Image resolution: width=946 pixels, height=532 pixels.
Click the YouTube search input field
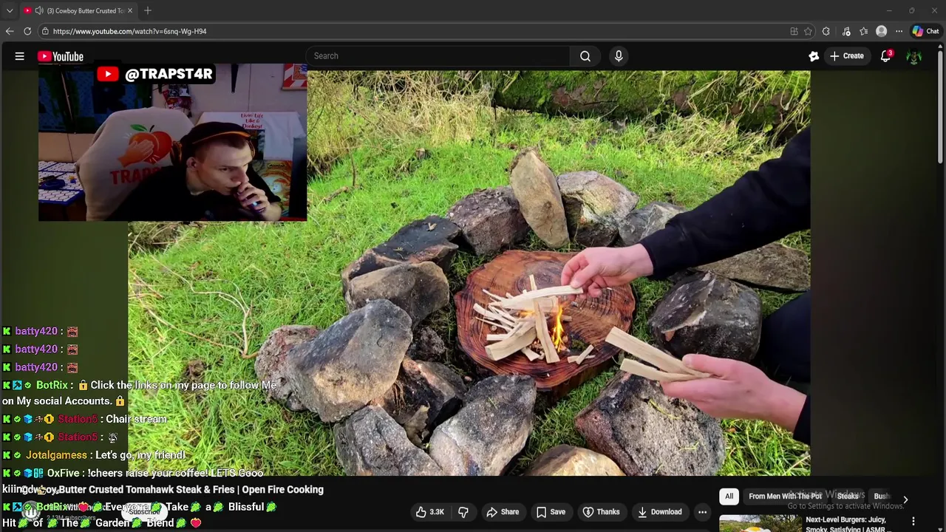click(x=438, y=56)
